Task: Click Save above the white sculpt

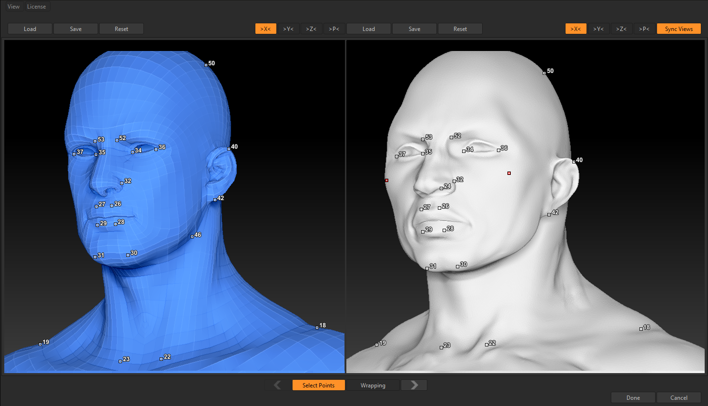Action: [x=415, y=29]
